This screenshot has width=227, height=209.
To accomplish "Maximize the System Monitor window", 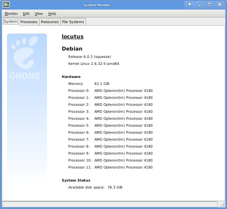I will pyautogui.click(x=210, y=4).
